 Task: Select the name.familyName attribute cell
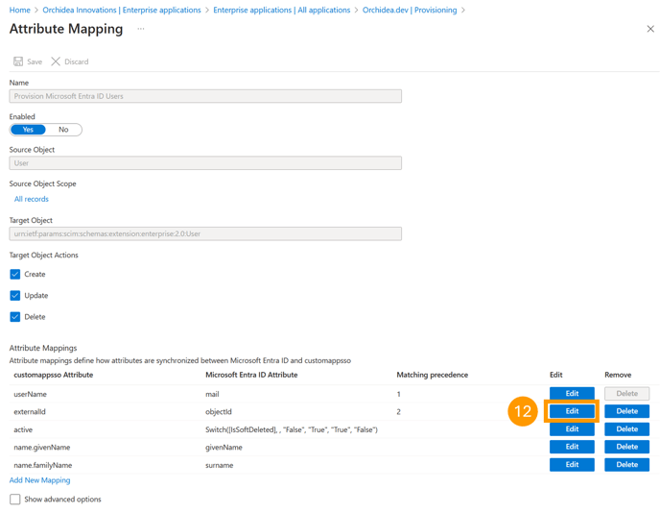pos(43,465)
